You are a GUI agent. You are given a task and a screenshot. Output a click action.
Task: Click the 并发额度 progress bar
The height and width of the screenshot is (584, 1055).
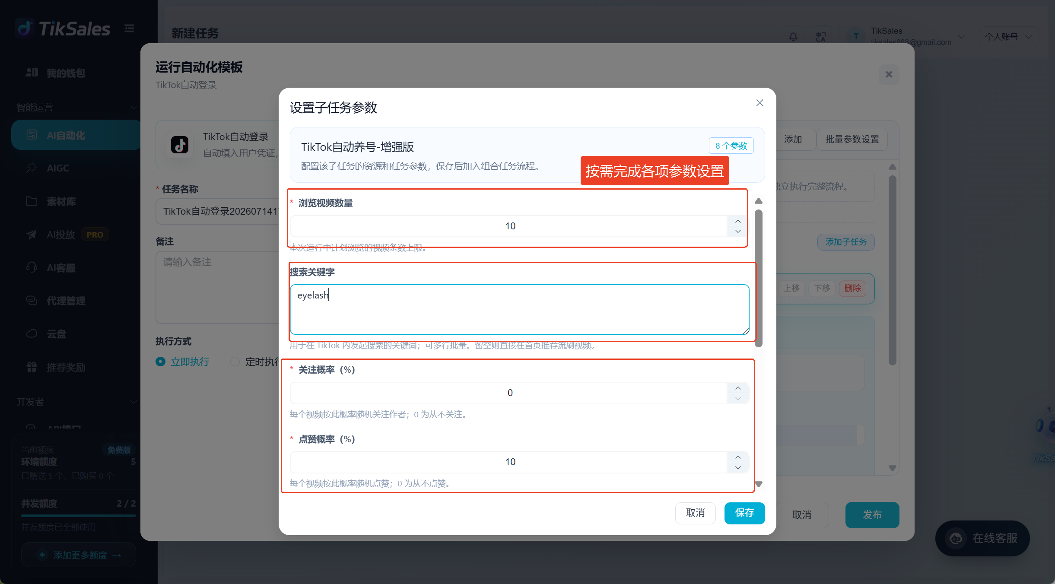coord(79,516)
